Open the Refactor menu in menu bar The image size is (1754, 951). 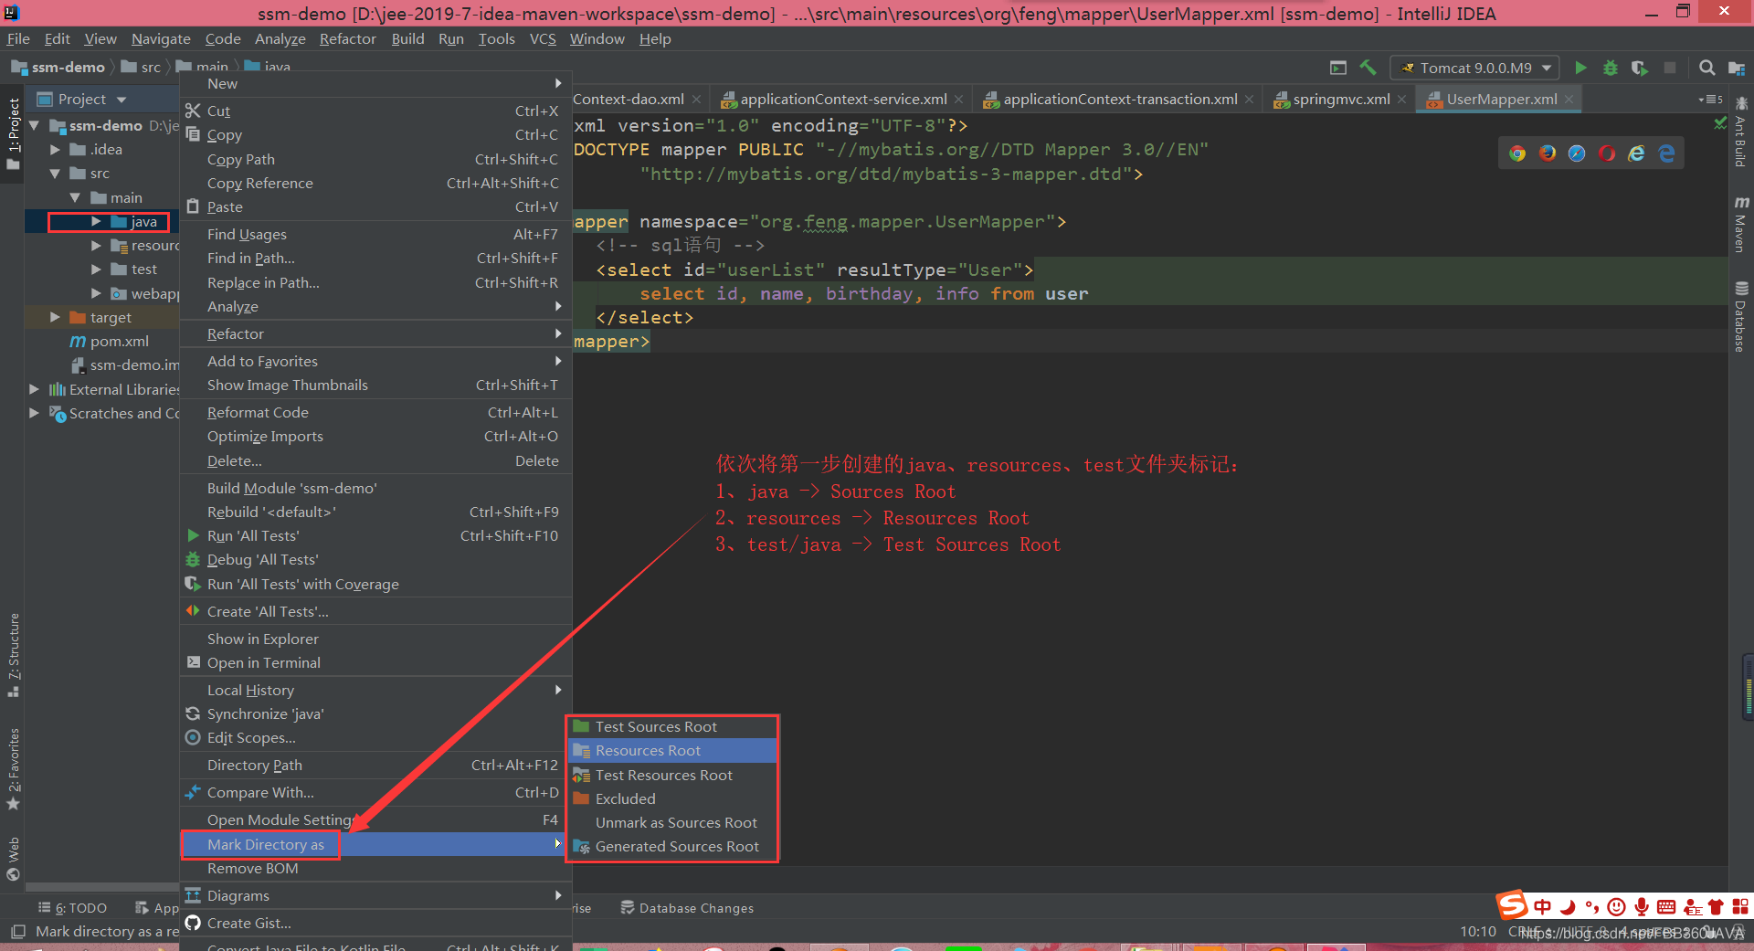tap(347, 38)
